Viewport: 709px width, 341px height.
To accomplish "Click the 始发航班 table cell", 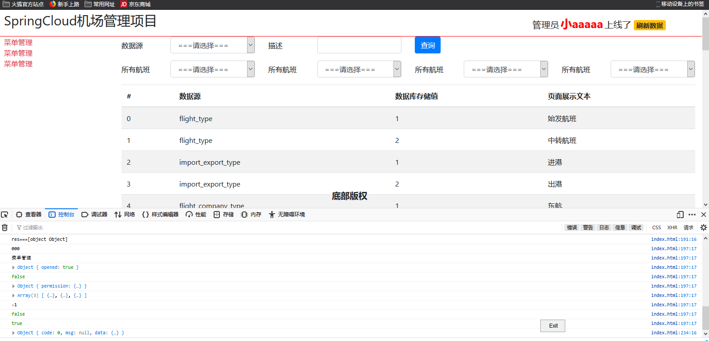I will 562,118.
